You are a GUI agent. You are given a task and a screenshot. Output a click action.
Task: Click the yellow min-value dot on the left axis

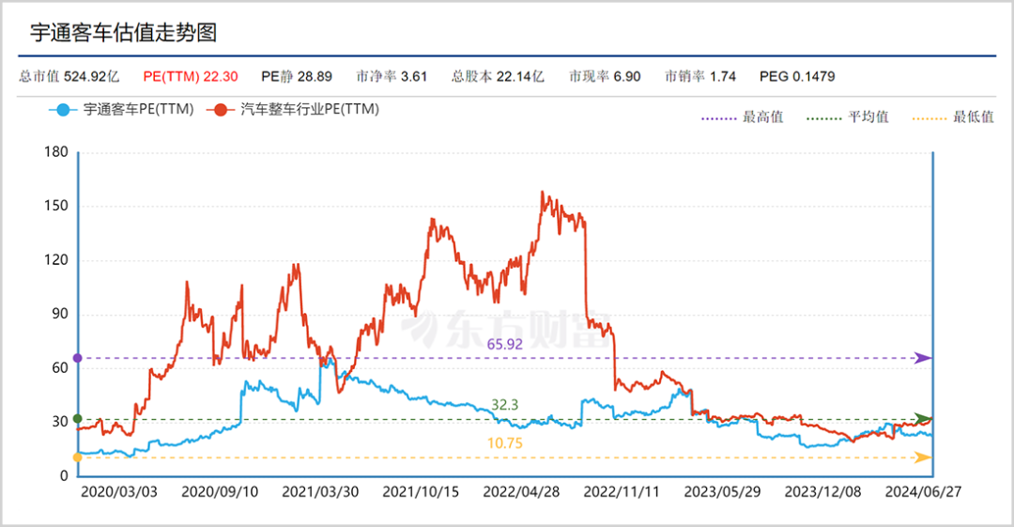coord(78,457)
